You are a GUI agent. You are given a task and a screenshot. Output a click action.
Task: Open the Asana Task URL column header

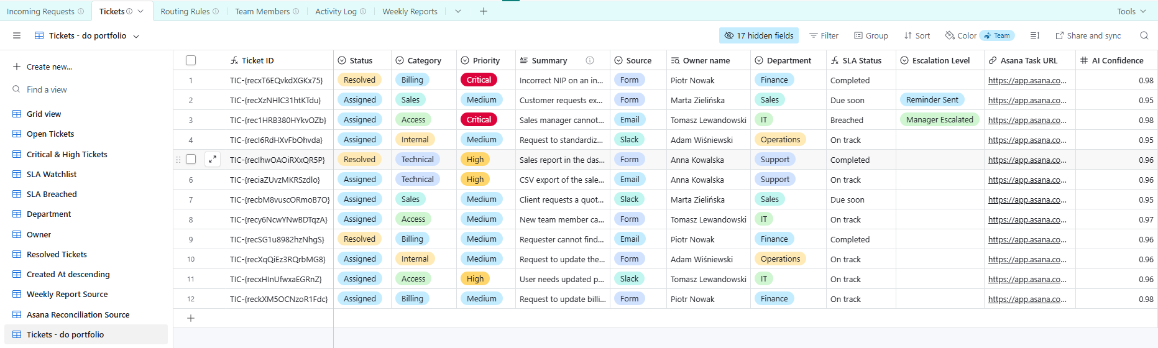tap(1029, 60)
